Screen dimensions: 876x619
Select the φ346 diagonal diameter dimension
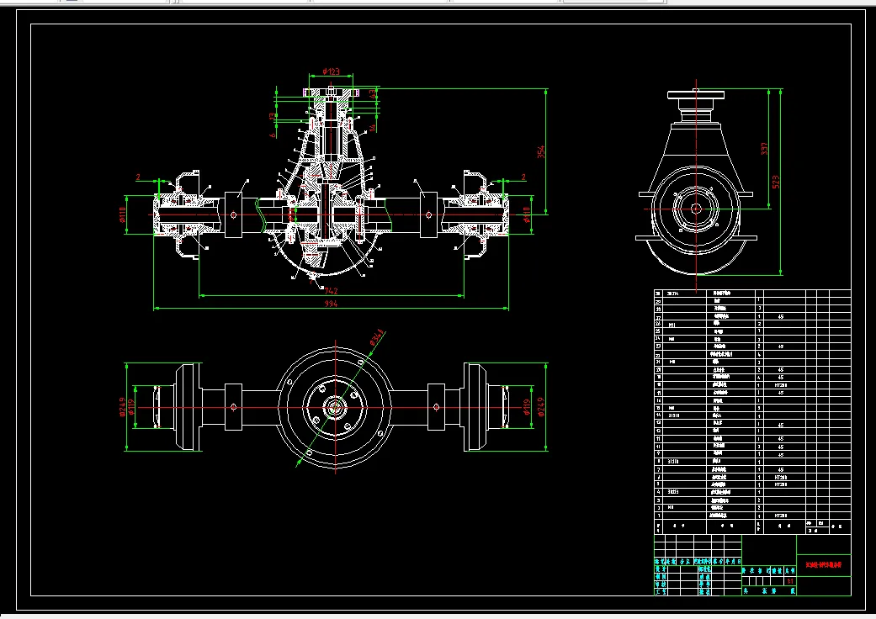377,337
